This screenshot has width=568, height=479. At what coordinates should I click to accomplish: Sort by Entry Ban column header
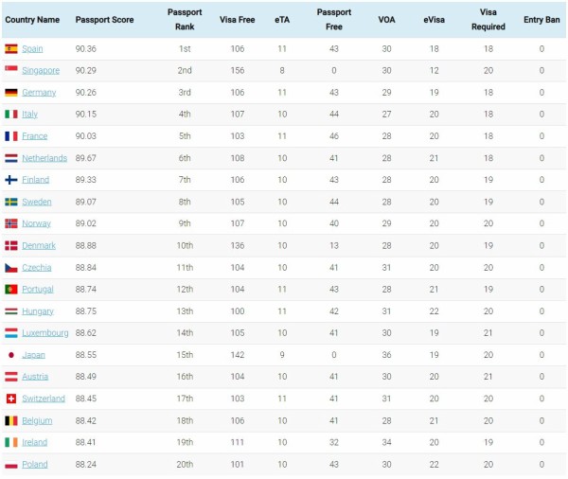click(541, 20)
